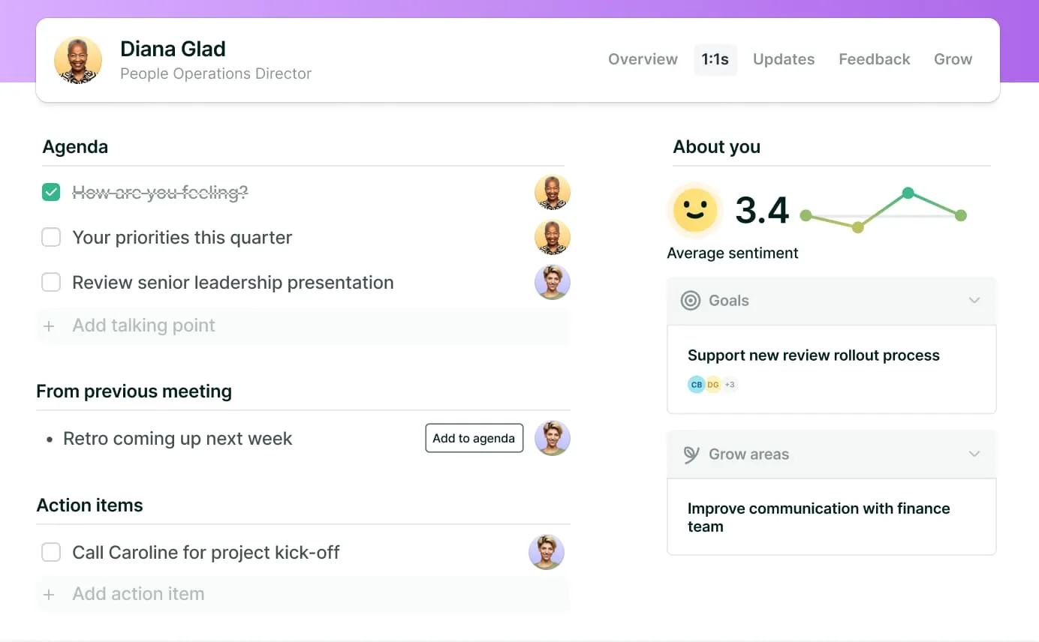Check Your priorities this quarter checkbox

(x=51, y=238)
